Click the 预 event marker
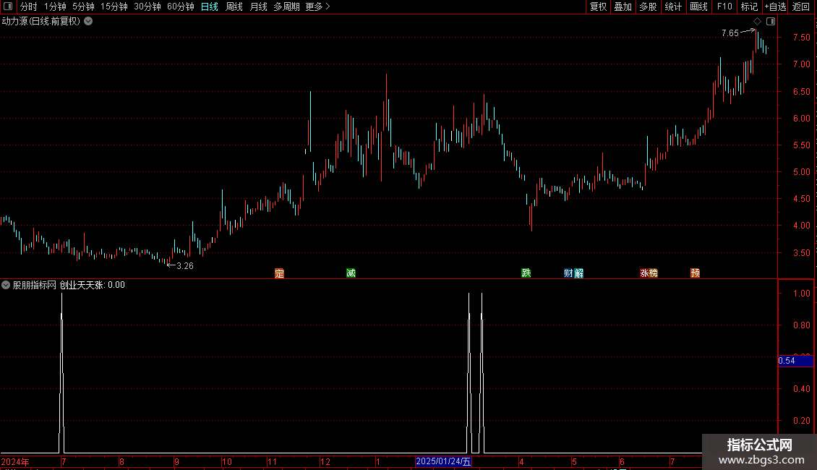This screenshot has height=470, width=817. point(695,273)
